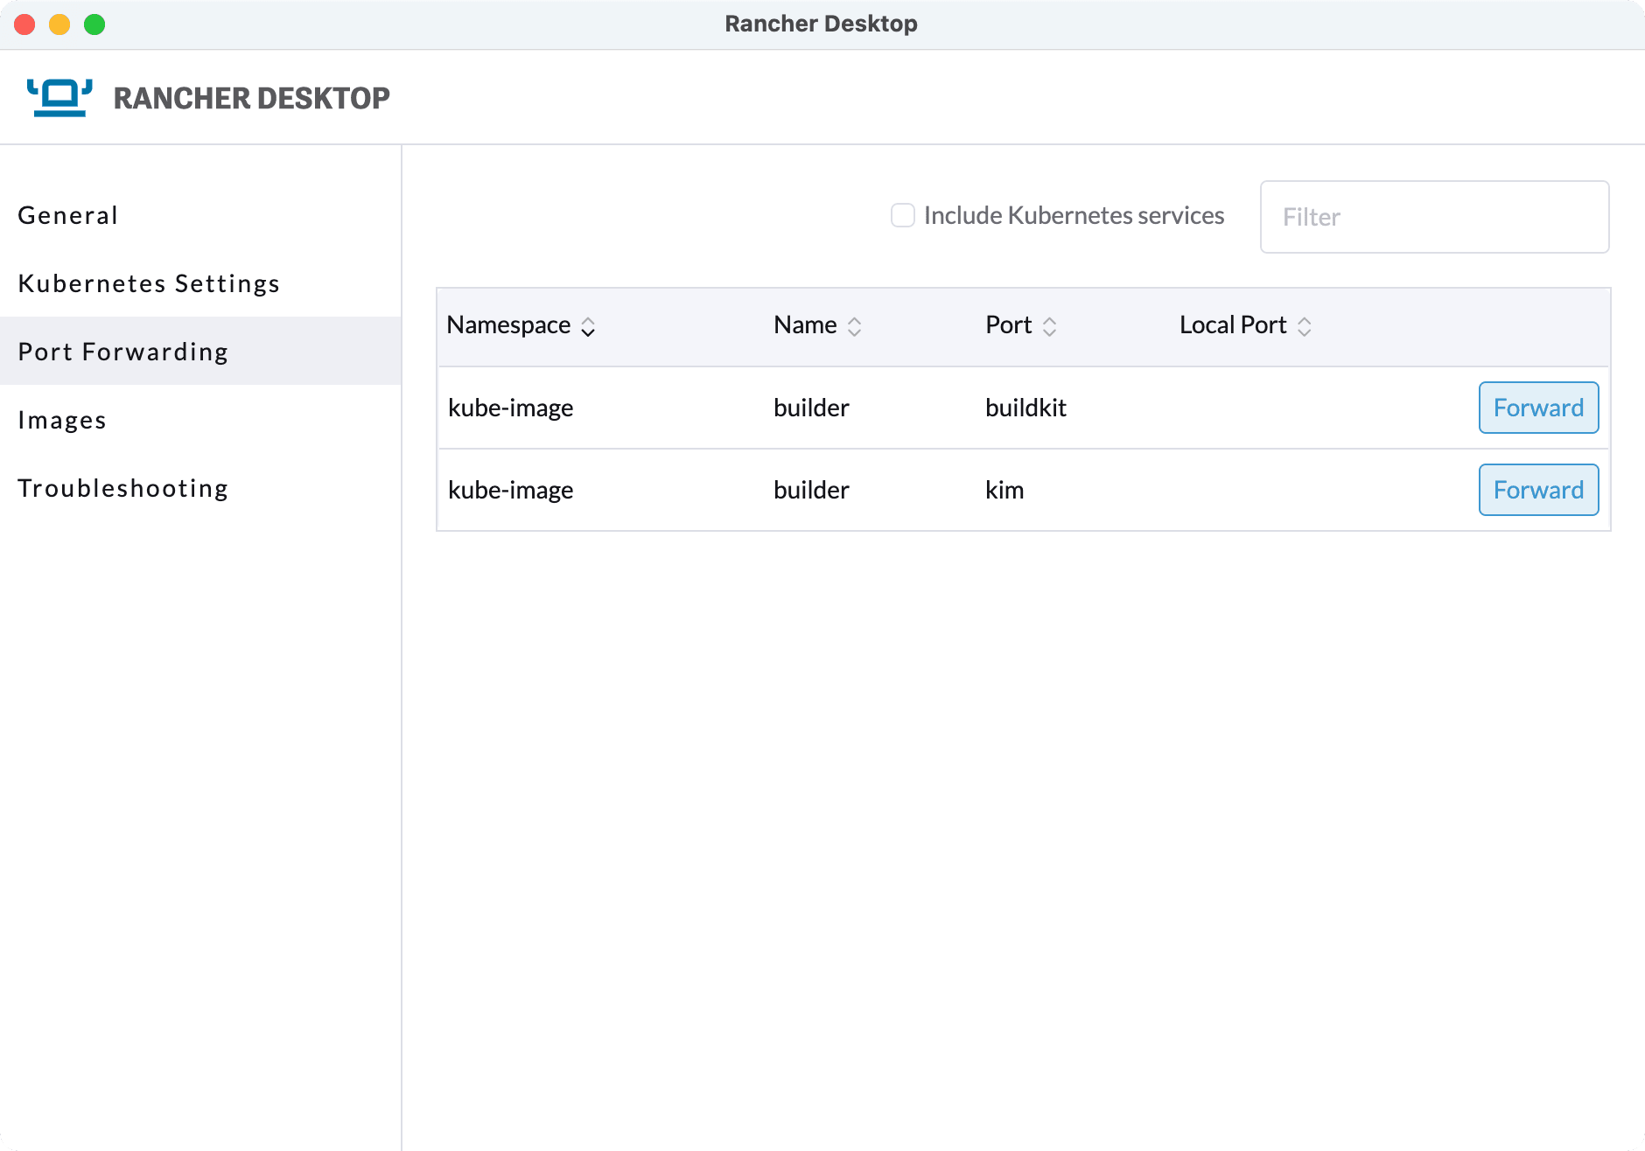Sort by Namespace using its sort arrows
The height and width of the screenshot is (1151, 1645).
click(x=588, y=327)
